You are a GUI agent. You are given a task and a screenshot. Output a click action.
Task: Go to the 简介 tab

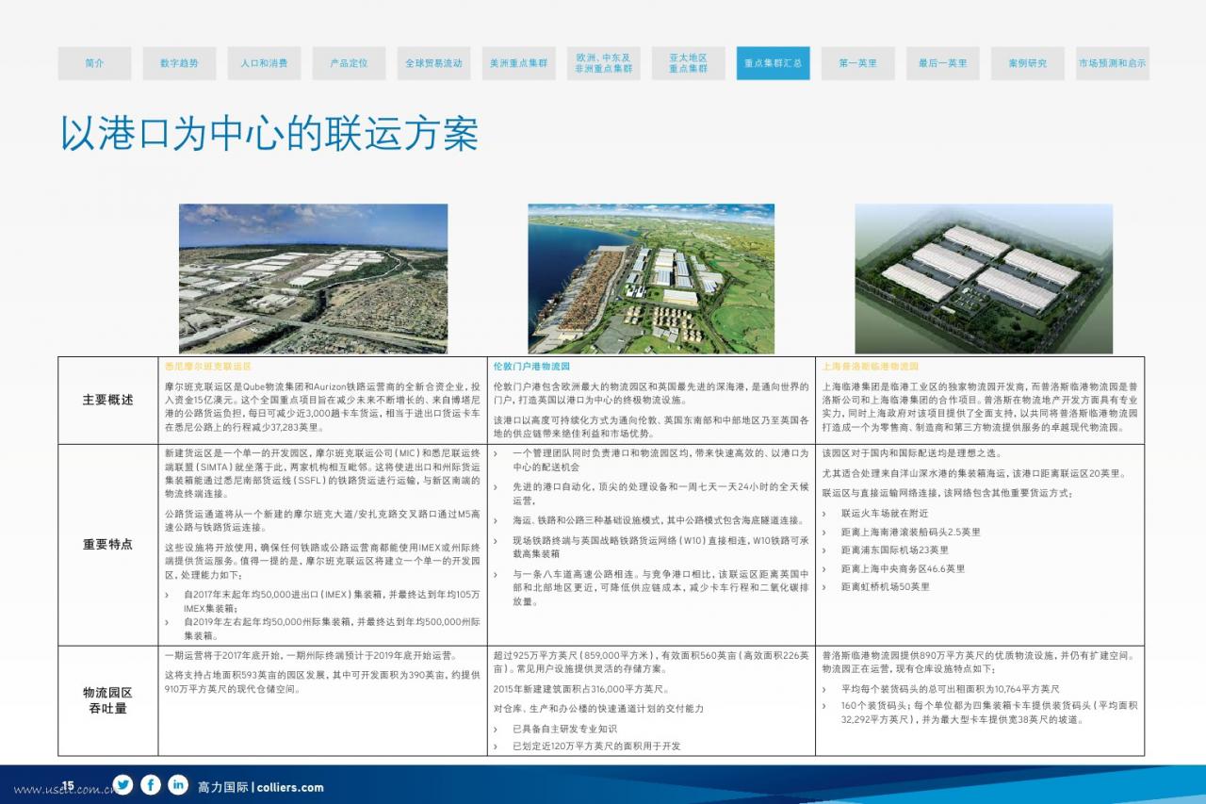click(94, 63)
